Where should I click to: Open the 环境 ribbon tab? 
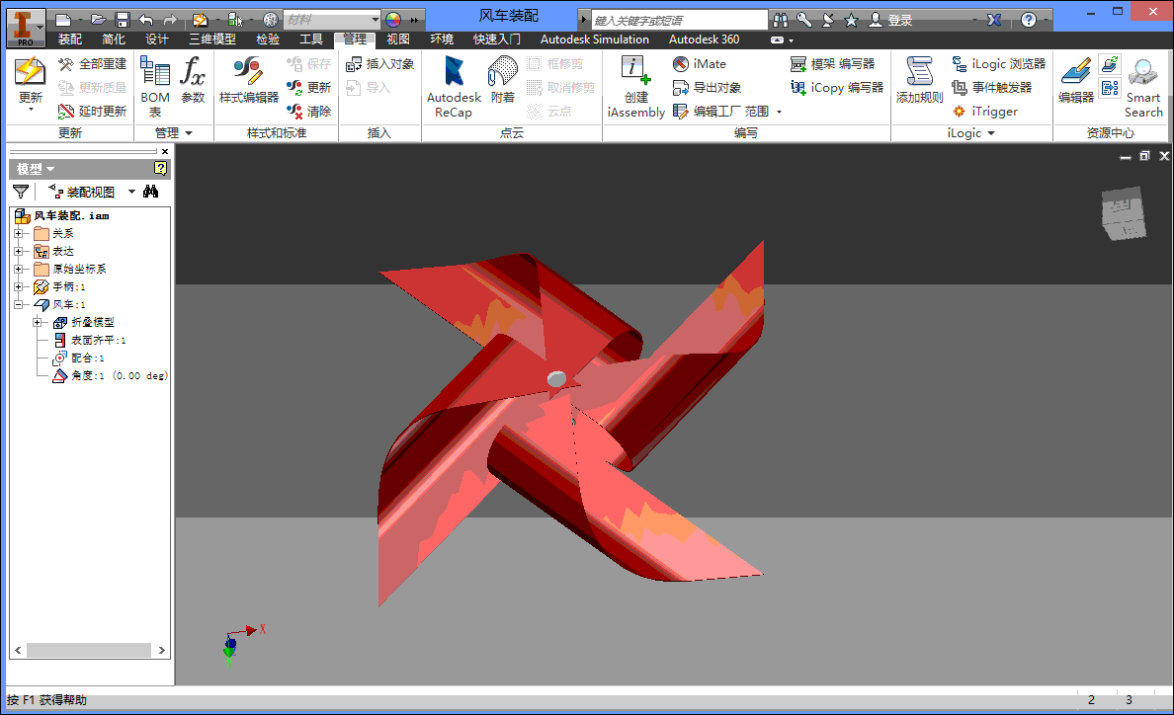point(442,39)
